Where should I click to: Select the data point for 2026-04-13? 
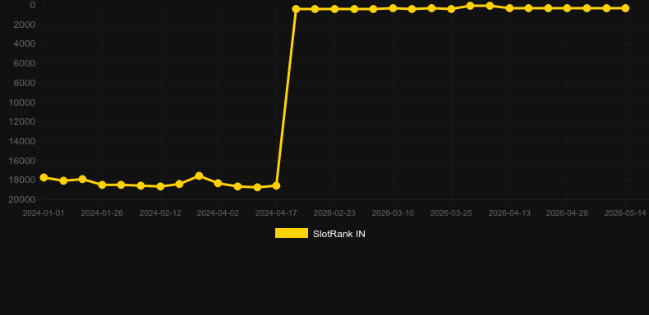click(509, 8)
